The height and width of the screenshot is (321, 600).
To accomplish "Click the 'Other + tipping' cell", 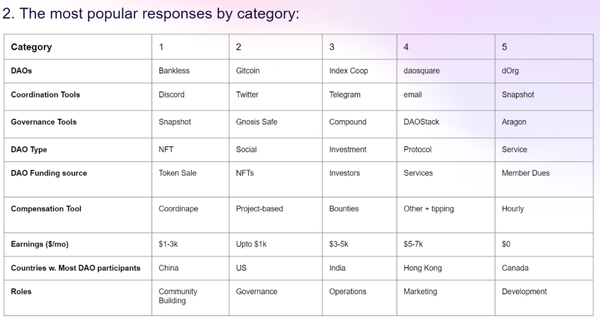I will pos(446,214).
